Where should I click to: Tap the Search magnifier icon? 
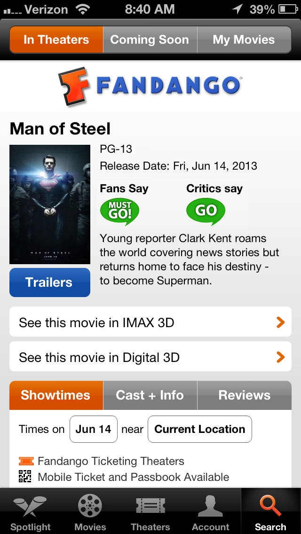[270, 505]
